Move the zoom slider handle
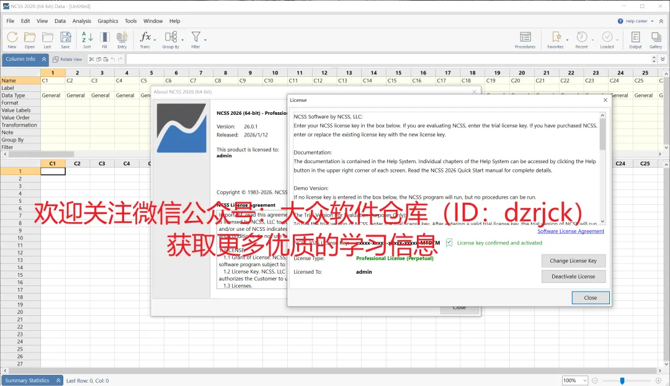The height and width of the screenshot is (386, 670). [622, 380]
